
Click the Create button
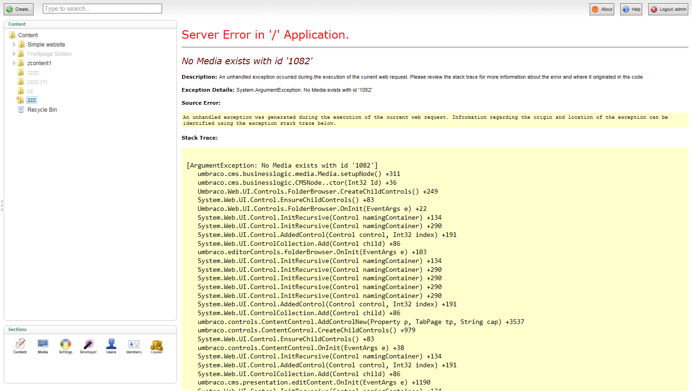tap(19, 9)
